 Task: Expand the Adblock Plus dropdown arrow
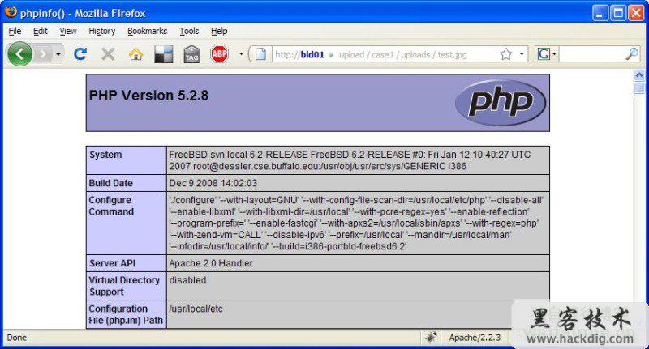click(x=240, y=54)
